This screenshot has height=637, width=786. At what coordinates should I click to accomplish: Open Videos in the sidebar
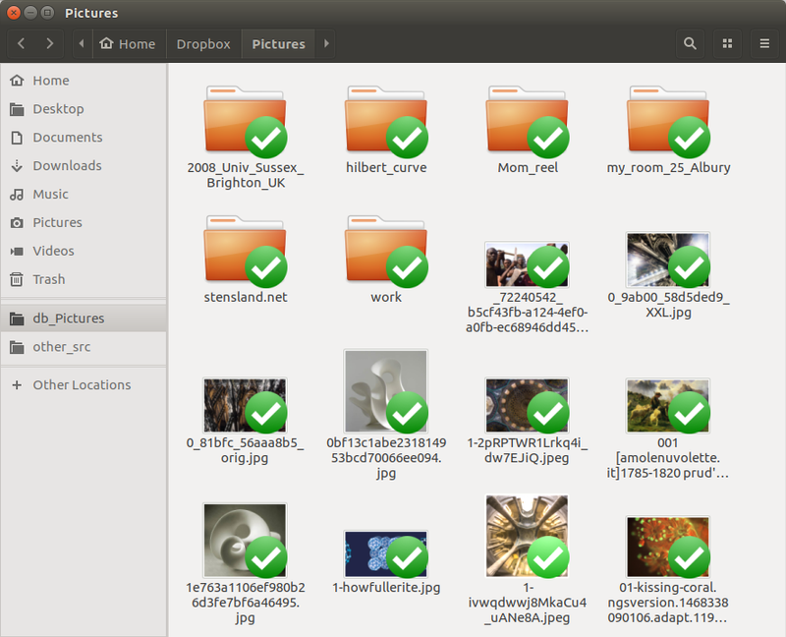(53, 251)
